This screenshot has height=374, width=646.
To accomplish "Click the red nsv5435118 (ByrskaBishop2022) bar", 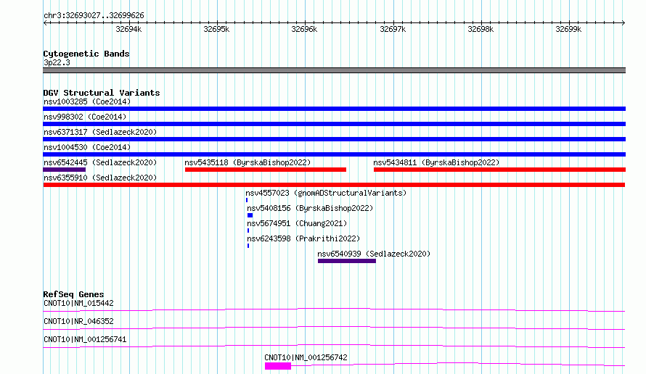I will (x=266, y=170).
